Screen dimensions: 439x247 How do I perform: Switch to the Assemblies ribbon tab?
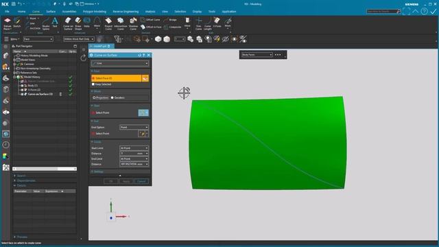click(x=69, y=12)
